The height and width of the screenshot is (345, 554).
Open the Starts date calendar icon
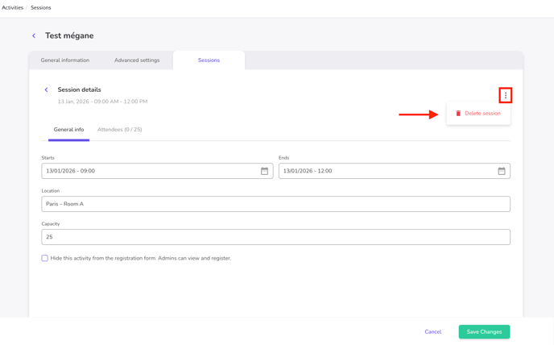(264, 171)
